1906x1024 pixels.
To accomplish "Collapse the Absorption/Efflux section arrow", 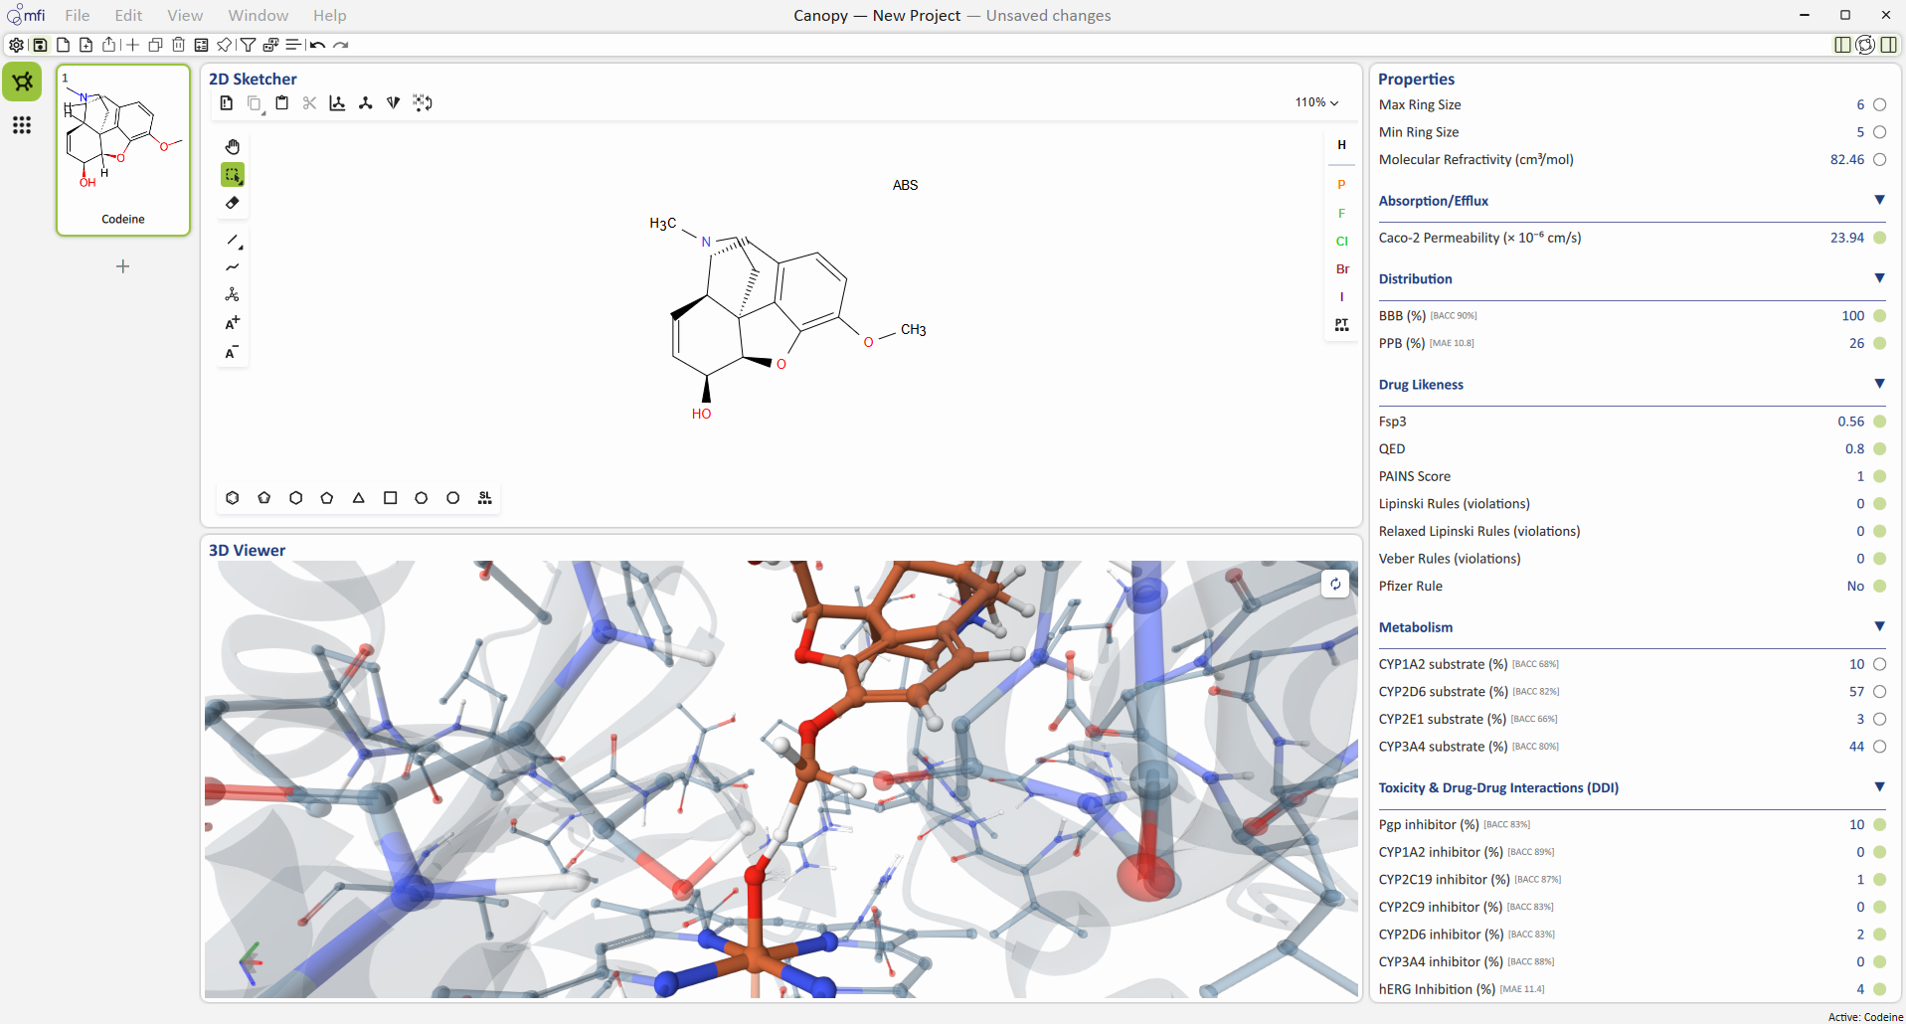I will pyautogui.click(x=1879, y=200).
